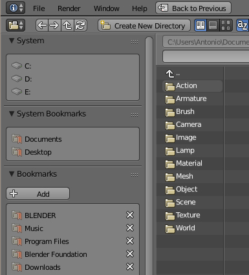249x275 pixels.
Task: Click the Add bookmark button
Action: click(x=38, y=193)
